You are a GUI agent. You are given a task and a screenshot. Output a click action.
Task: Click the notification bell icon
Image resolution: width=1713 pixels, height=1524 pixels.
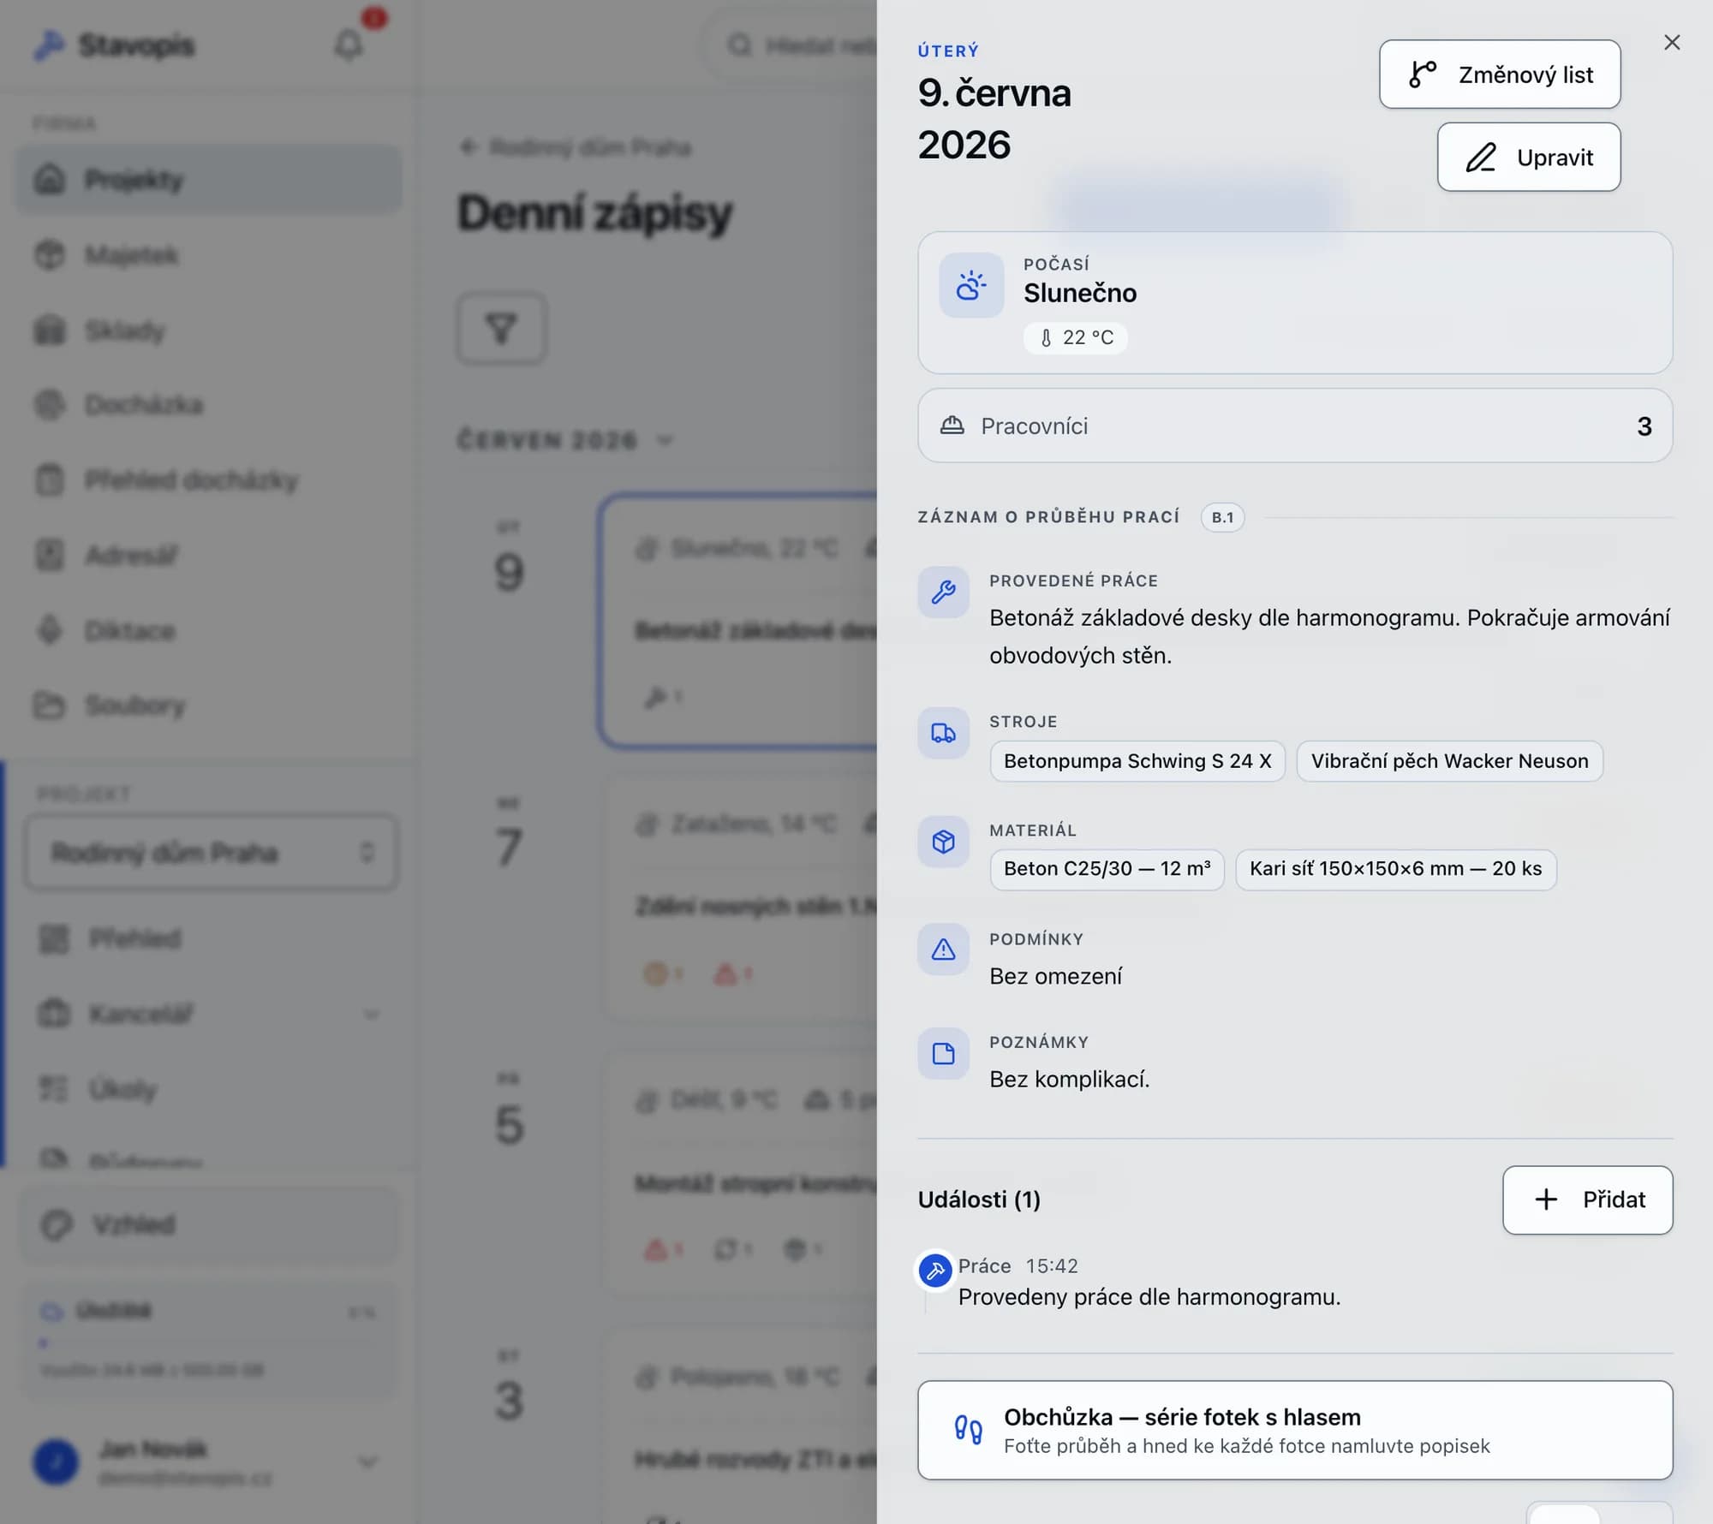coord(348,45)
